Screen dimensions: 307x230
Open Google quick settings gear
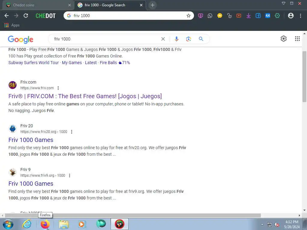[x=284, y=39]
